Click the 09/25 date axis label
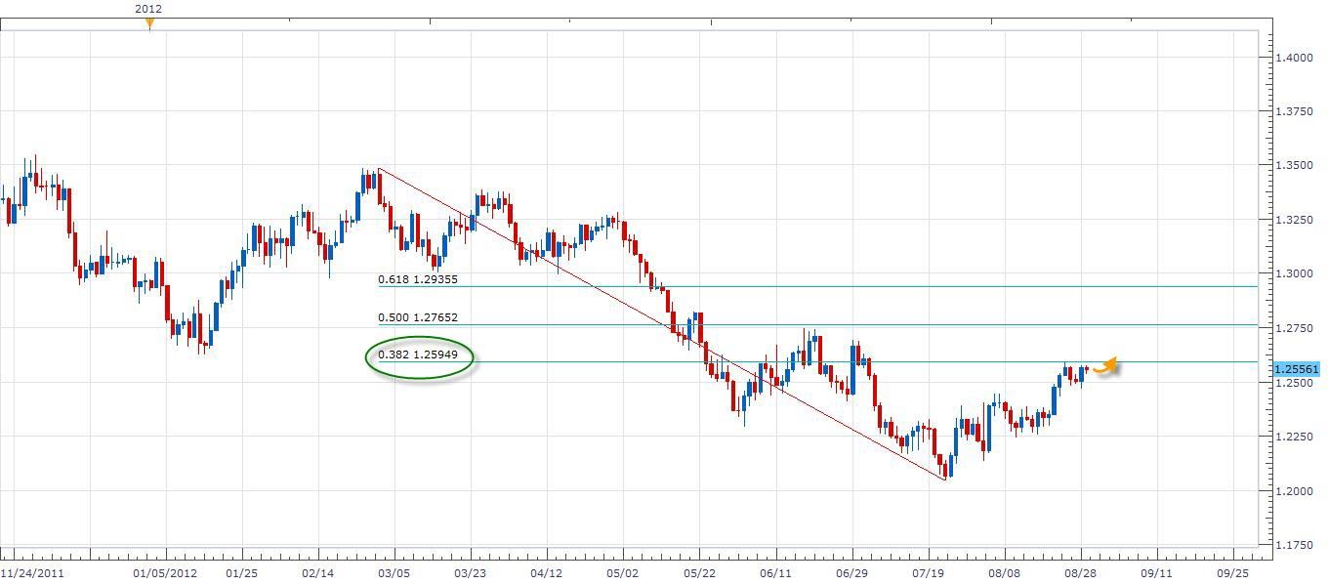This screenshot has height=584, width=1328. pos(1232,573)
